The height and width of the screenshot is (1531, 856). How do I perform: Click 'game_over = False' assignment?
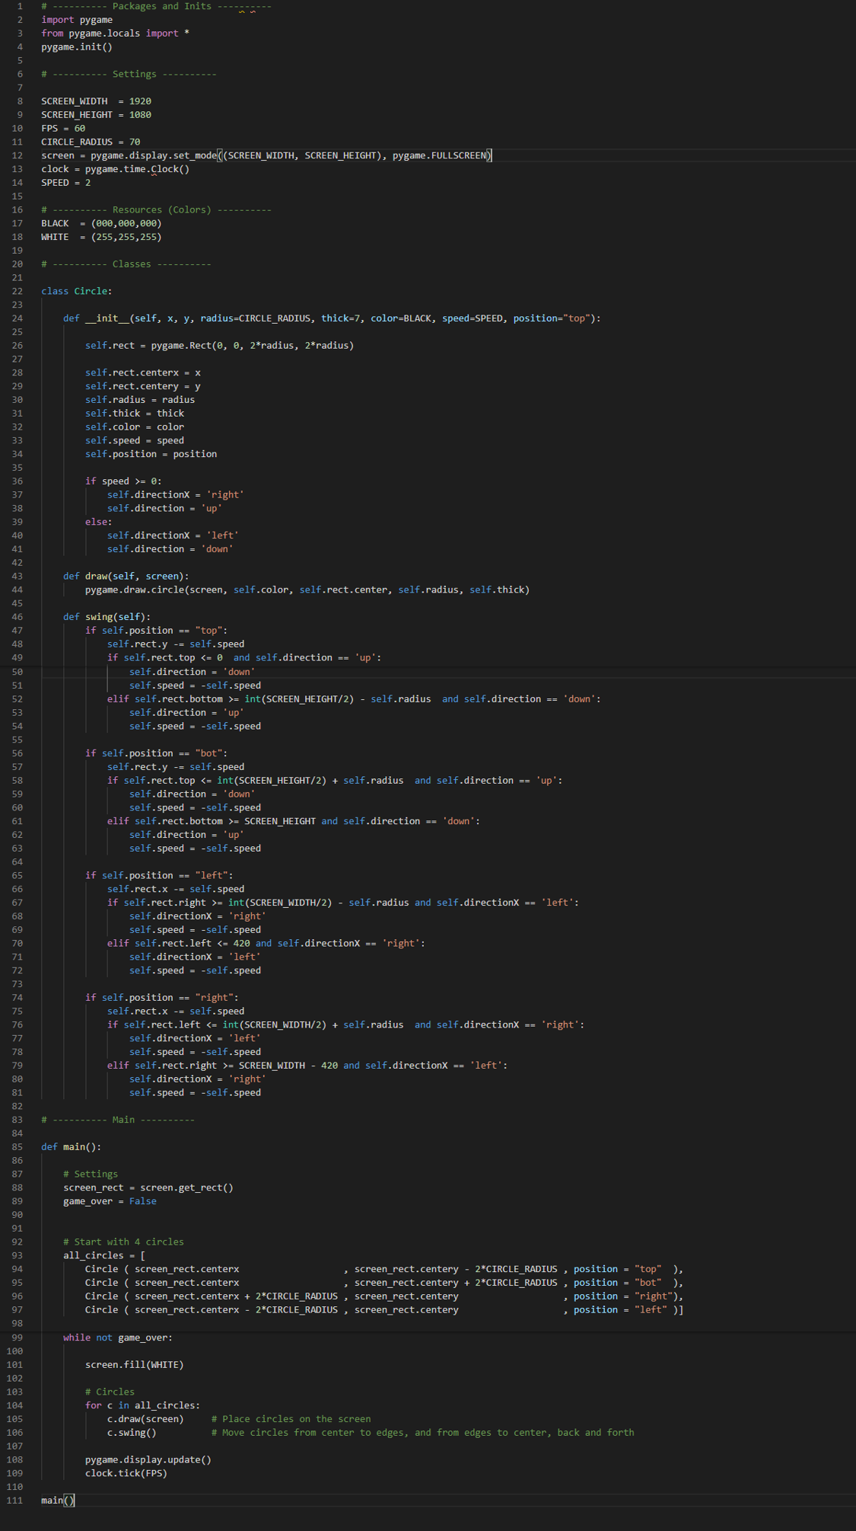coord(110,1201)
